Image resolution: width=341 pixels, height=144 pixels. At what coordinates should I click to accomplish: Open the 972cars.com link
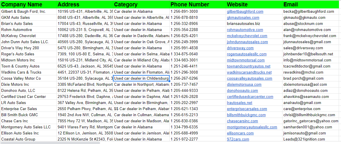point(238,139)
